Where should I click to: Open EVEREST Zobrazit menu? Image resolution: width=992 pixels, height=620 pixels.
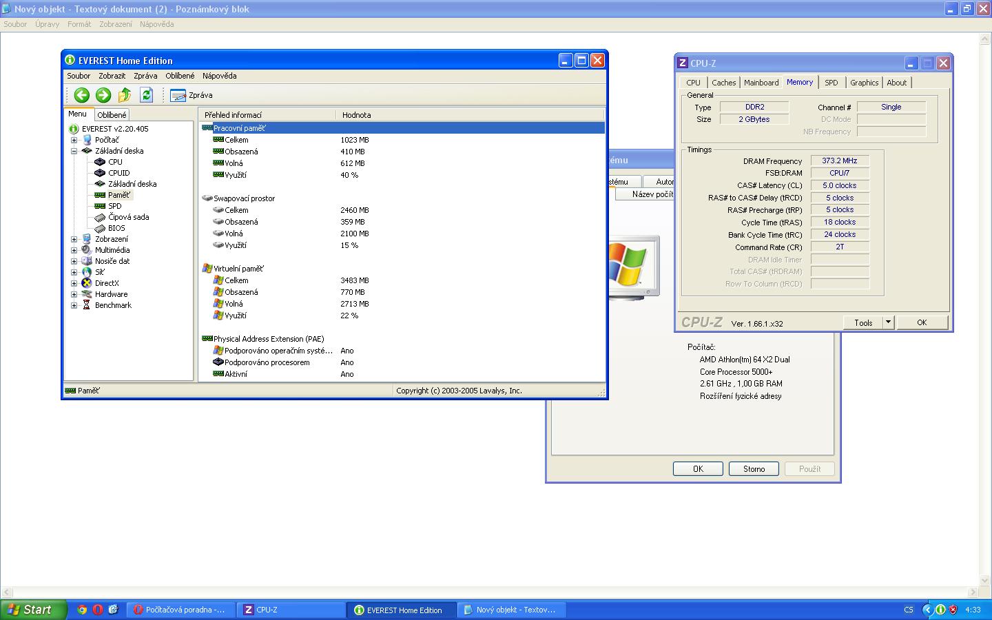coord(112,76)
